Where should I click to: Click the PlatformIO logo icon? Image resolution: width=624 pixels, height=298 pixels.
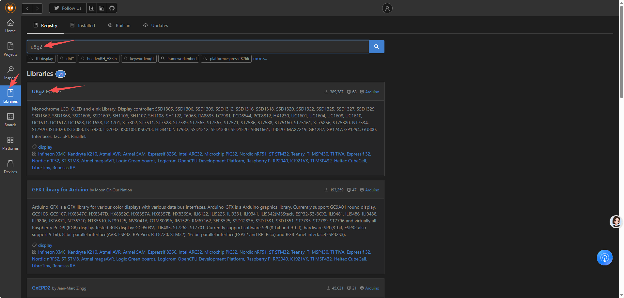click(x=10, y=8)
